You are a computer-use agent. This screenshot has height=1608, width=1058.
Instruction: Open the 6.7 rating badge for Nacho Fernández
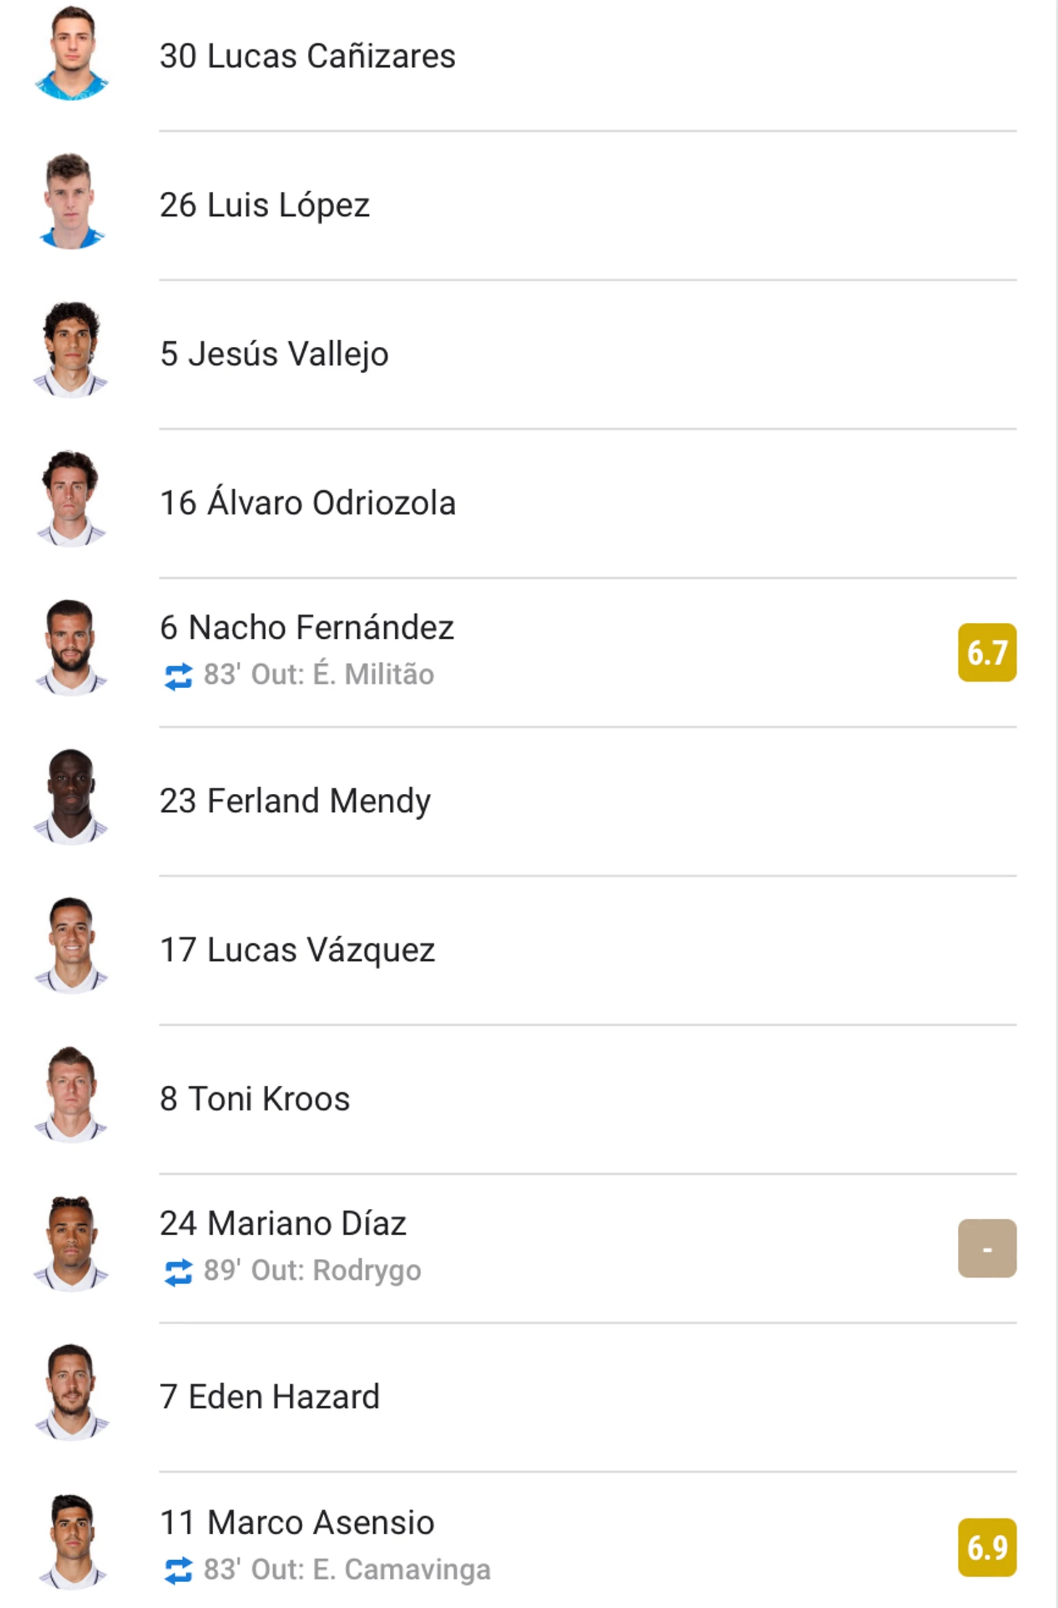(987, 652)
